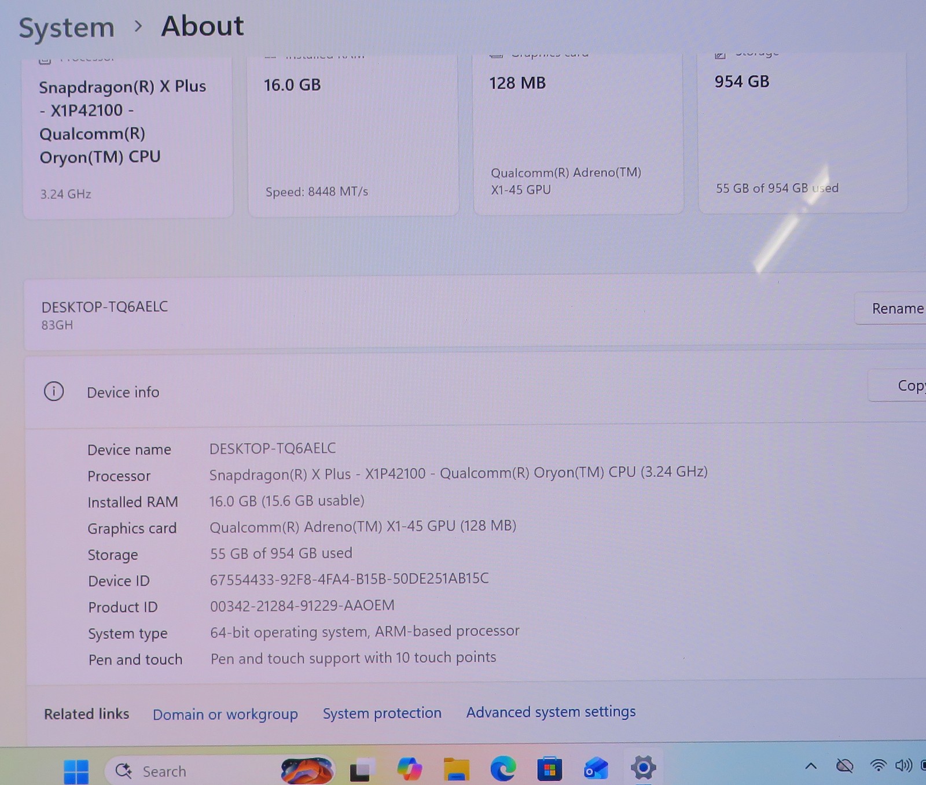Click the "Installed RAM" row label
The width and height of the screenshot is (926, 785).
(x=133, y=502)
